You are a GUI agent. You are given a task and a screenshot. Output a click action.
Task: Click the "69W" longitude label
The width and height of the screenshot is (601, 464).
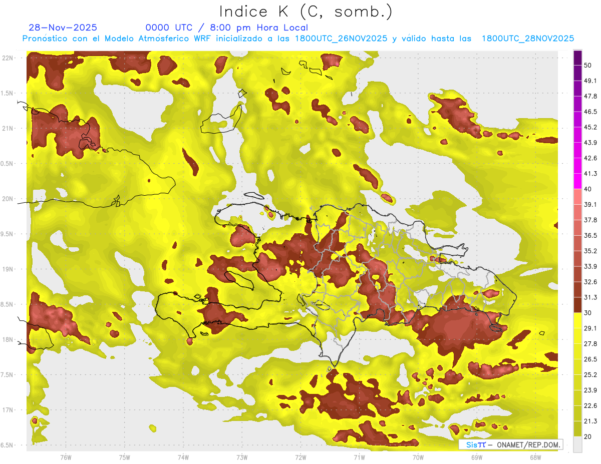(477, 457)
